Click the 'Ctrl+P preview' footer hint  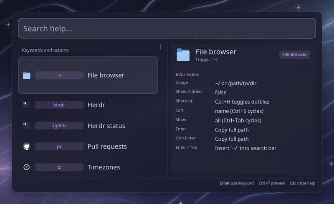(x=272, y=183)
